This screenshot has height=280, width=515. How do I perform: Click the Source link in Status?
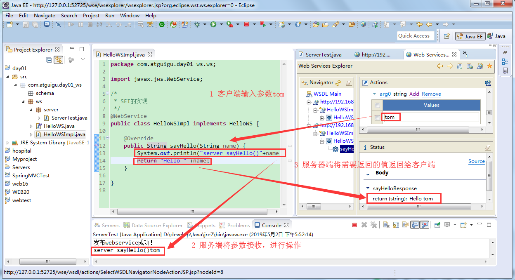click(477, 161)
